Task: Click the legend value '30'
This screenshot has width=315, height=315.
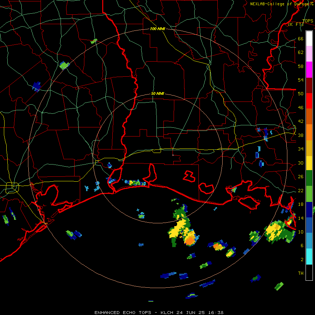Action: 301,163
